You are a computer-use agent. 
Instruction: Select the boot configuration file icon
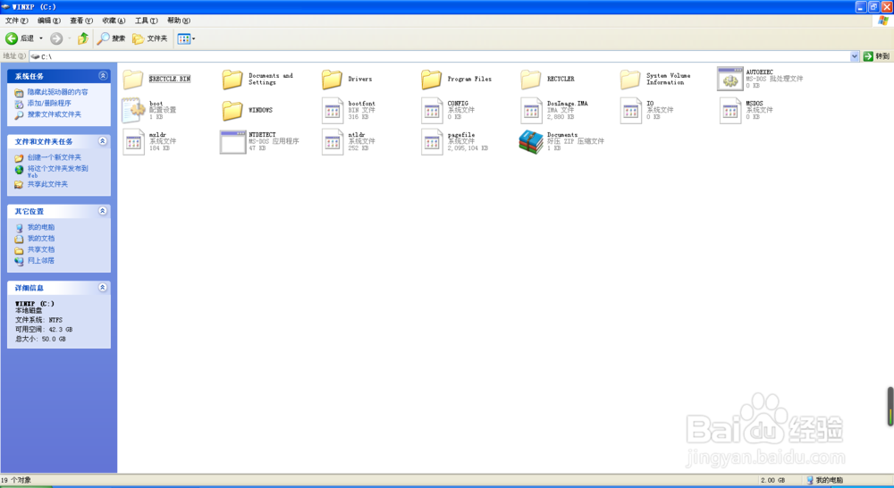[x=133, y=111]
